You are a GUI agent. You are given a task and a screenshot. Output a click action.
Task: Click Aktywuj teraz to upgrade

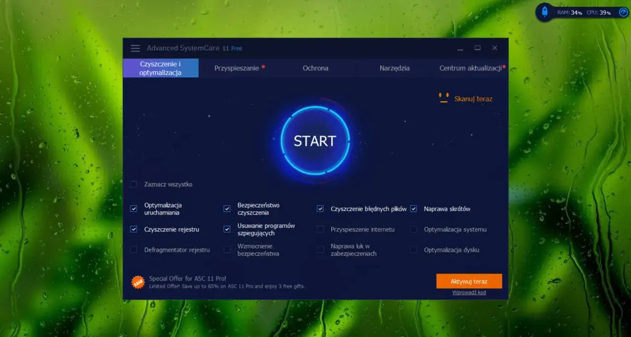click(x=469, y=281)
